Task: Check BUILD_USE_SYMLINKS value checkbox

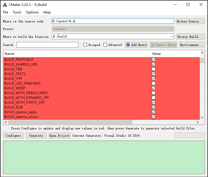Action: click(x=153, y=83)
